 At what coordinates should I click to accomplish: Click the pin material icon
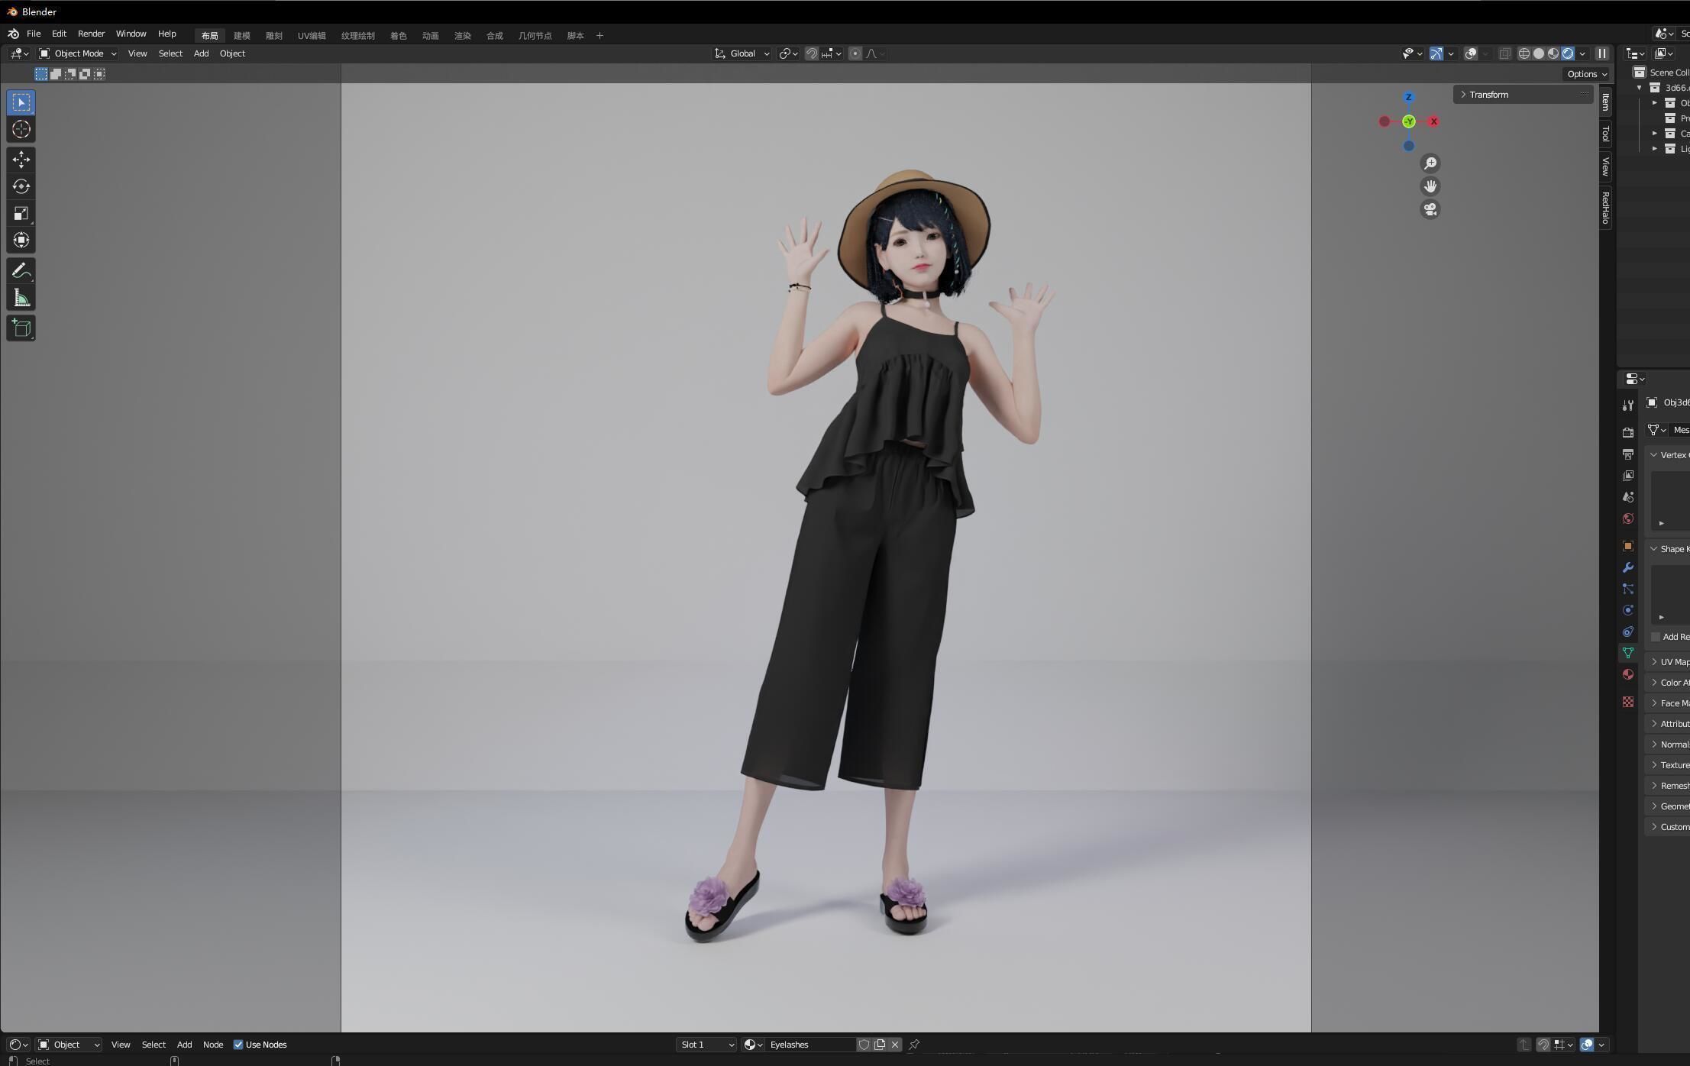click(x=914, y=1045)
